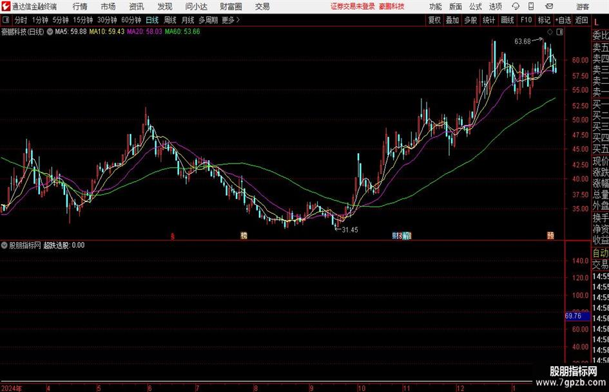Toggle the side panel icon at chart top-right
609x392 pixels.
click(x=559, y=32)
